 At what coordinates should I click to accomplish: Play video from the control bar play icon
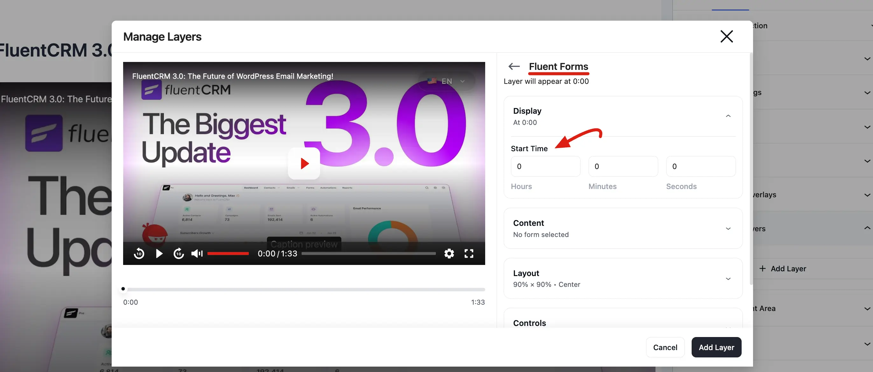pos(159,253)
